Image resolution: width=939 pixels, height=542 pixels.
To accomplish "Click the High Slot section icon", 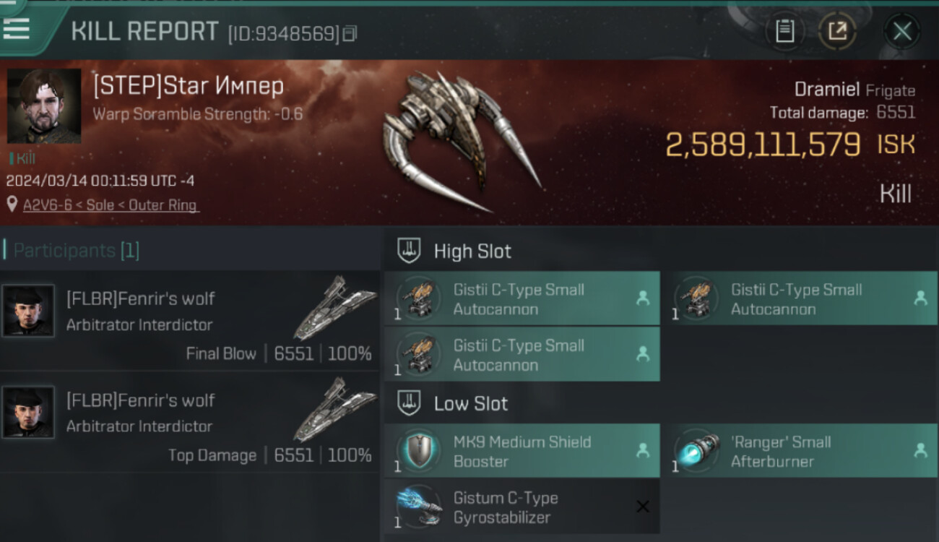I will 410,251.
